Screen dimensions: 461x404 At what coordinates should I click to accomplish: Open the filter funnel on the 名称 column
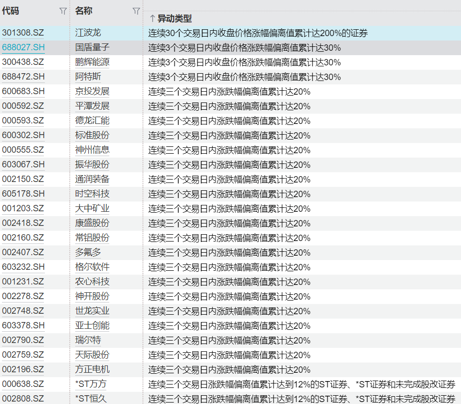(x=136, y=11)
